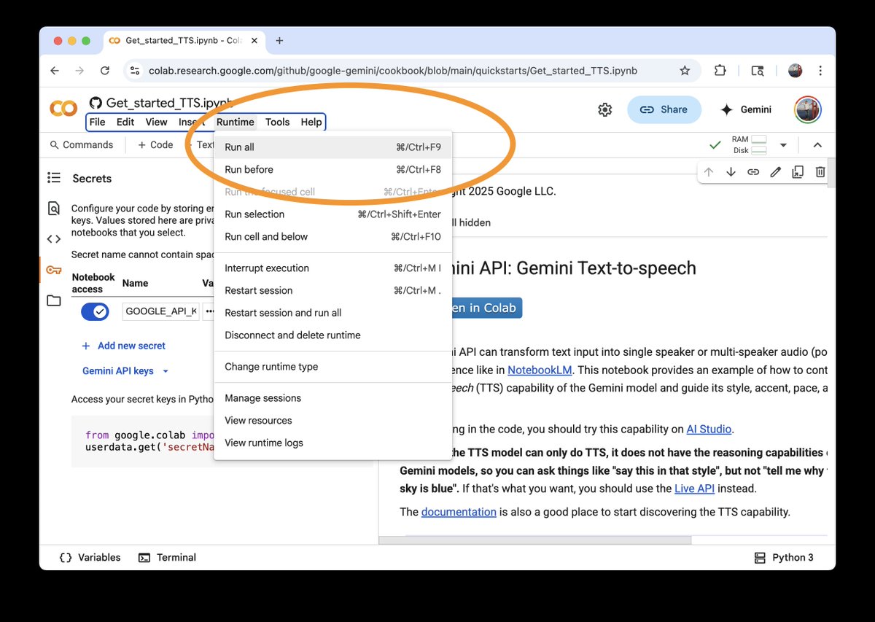Toggle notebook access for GOOGLE_API_KEY

(94, 312)
